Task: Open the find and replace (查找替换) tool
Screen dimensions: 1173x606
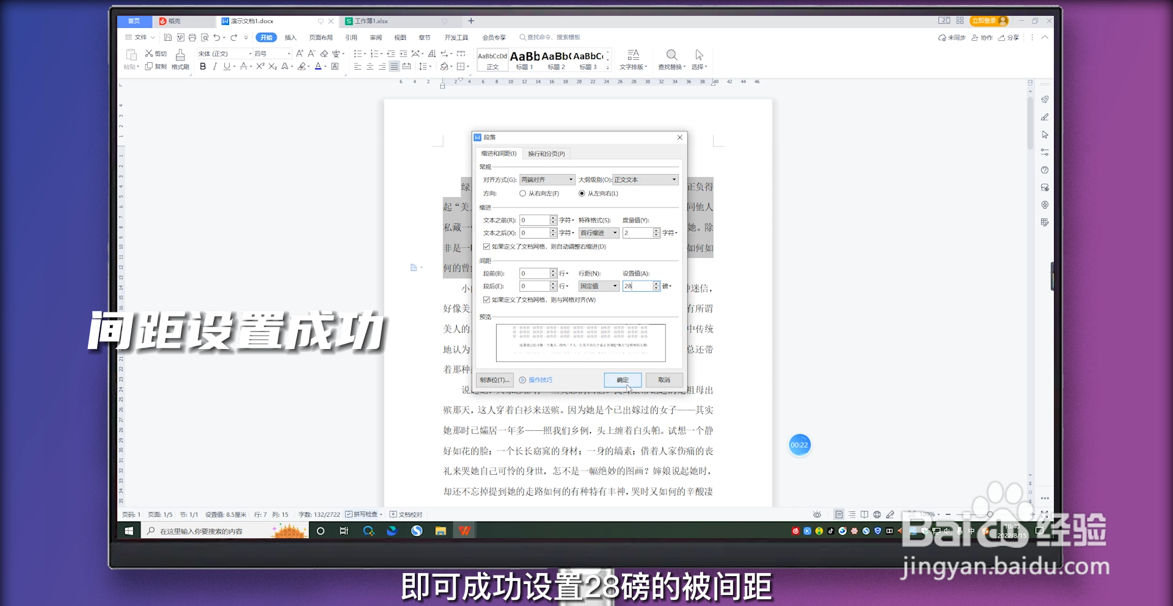Action: pyautogui.click(x=671, y=59)
